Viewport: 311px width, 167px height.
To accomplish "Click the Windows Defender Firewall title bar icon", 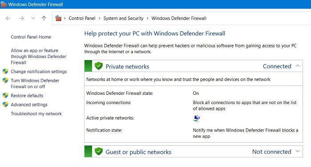I will pyautogui.click(x=4, y=4).
